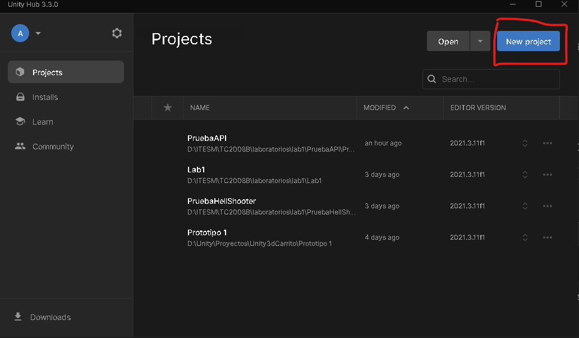Click PruebaAPI's version 2021.3.11f1

tap(467, 143)
